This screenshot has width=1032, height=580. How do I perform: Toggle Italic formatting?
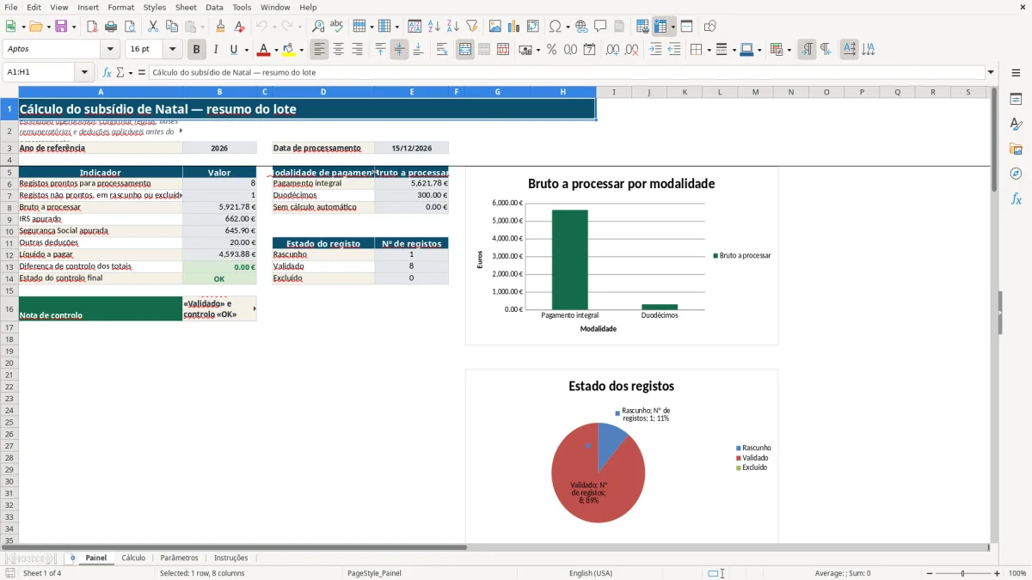(x=216, y=50)
